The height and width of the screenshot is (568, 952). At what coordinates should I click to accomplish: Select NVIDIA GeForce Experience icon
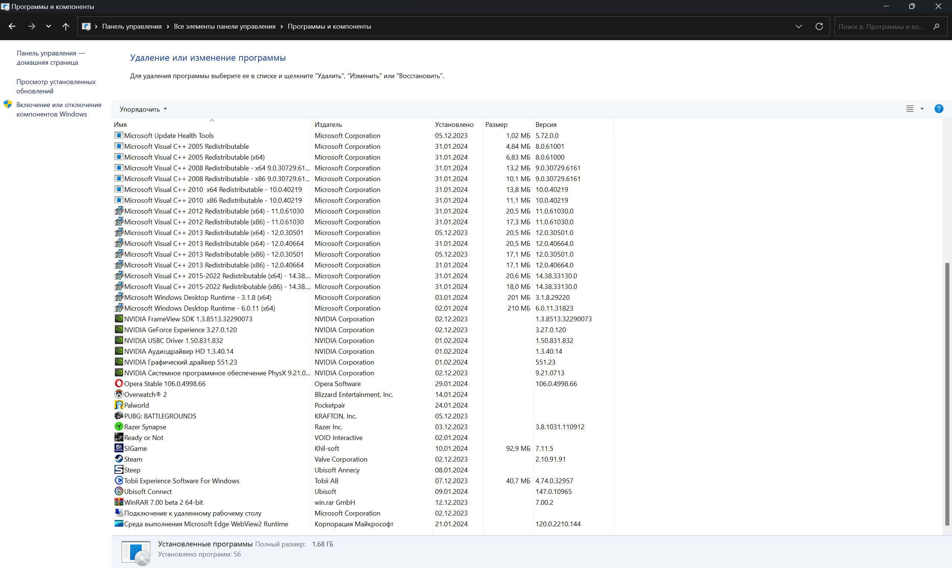click(119, 329)
